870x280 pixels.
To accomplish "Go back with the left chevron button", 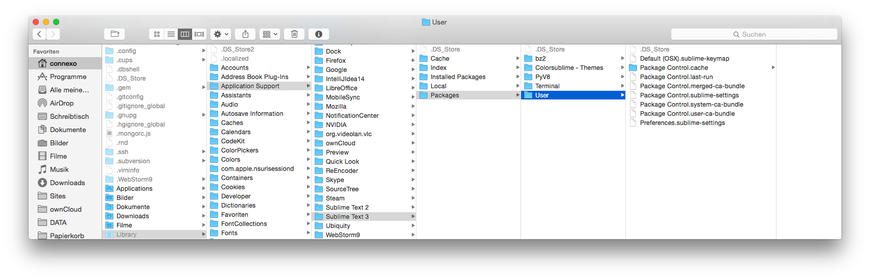I will (39, 34).
